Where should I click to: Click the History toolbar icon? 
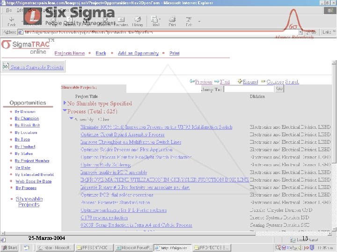click(x=138, y=21)
